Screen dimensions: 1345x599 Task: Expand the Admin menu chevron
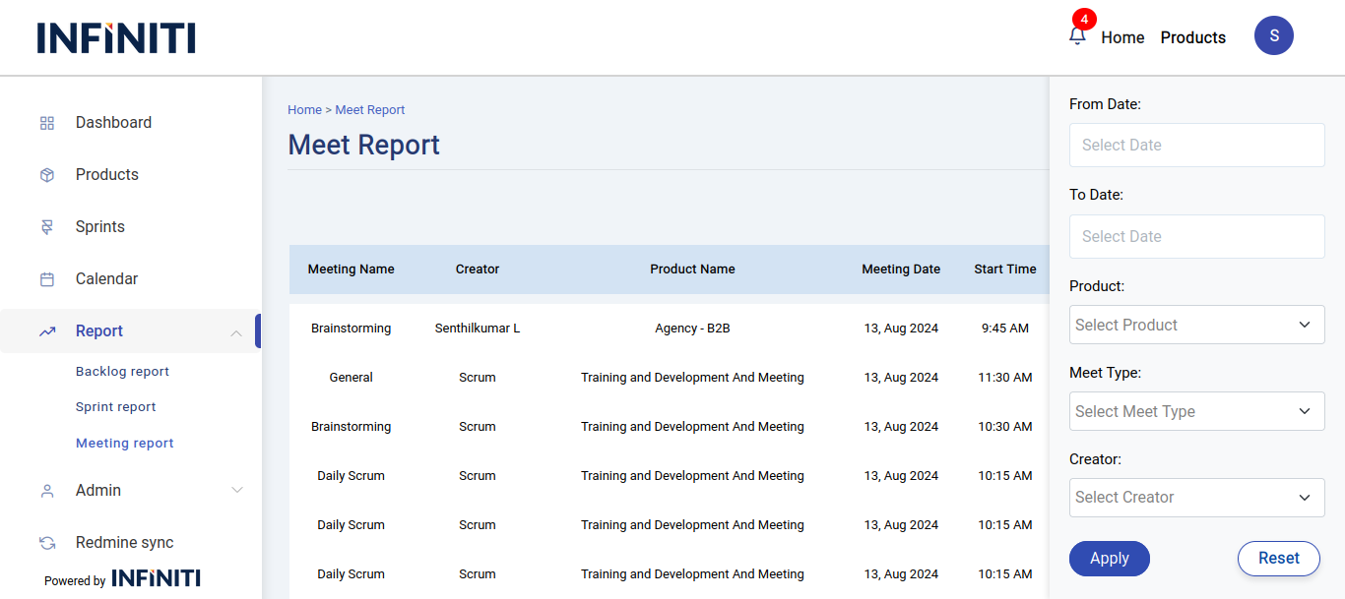point(236,491)
